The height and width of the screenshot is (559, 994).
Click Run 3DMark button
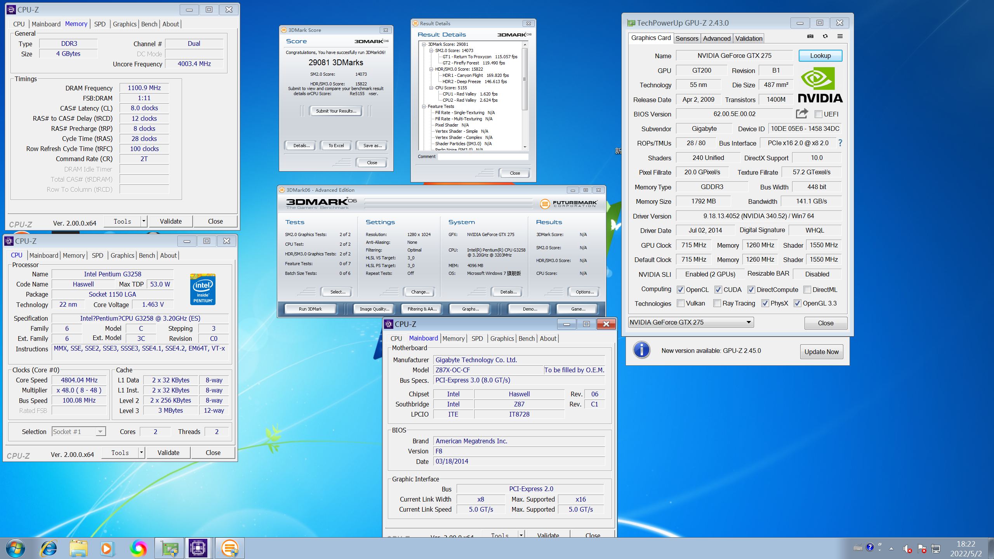click(x=310, y=309)
